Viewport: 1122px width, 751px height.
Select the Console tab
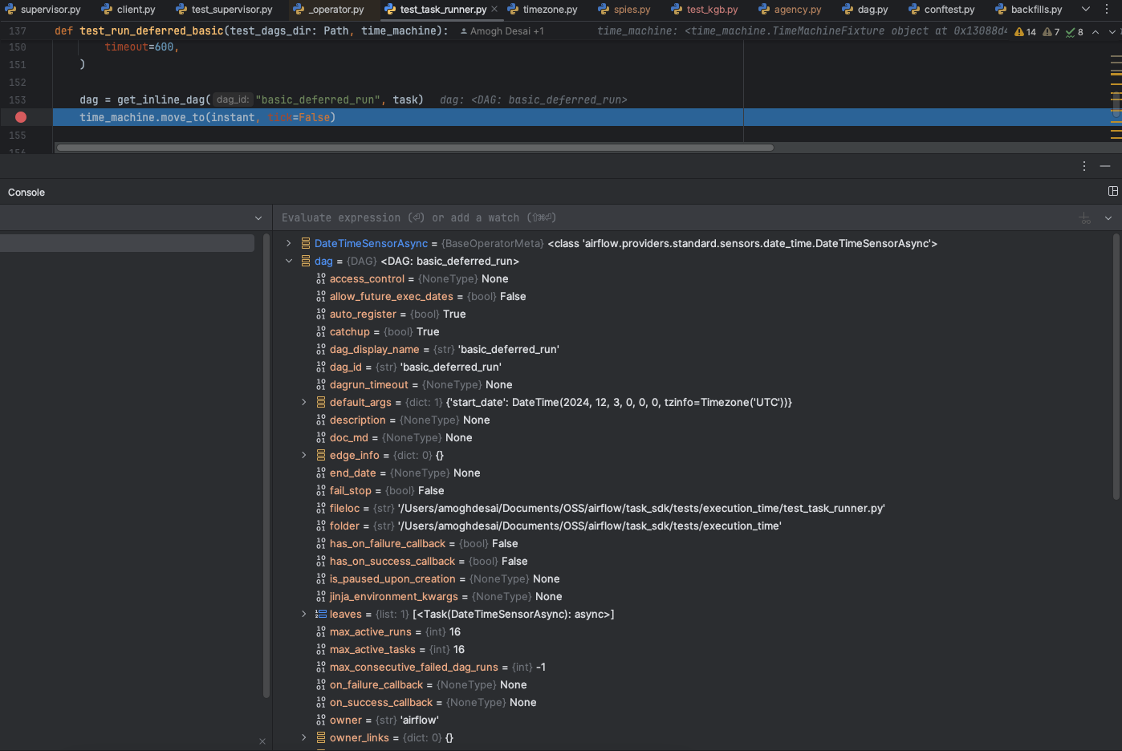tap(26, 193)
